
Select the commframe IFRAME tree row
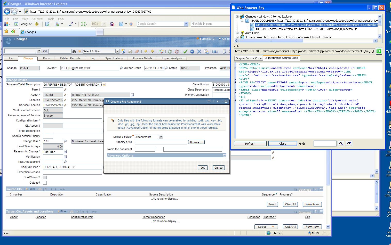tap(306, 29)
